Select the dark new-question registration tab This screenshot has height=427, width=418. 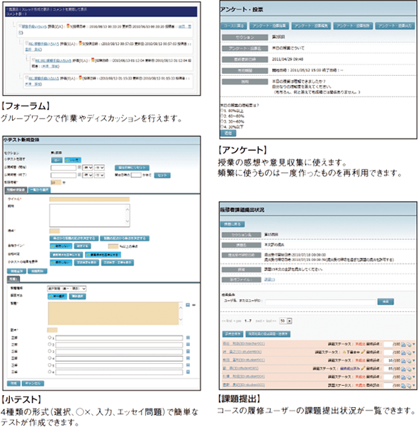click(x=16, y=190)
